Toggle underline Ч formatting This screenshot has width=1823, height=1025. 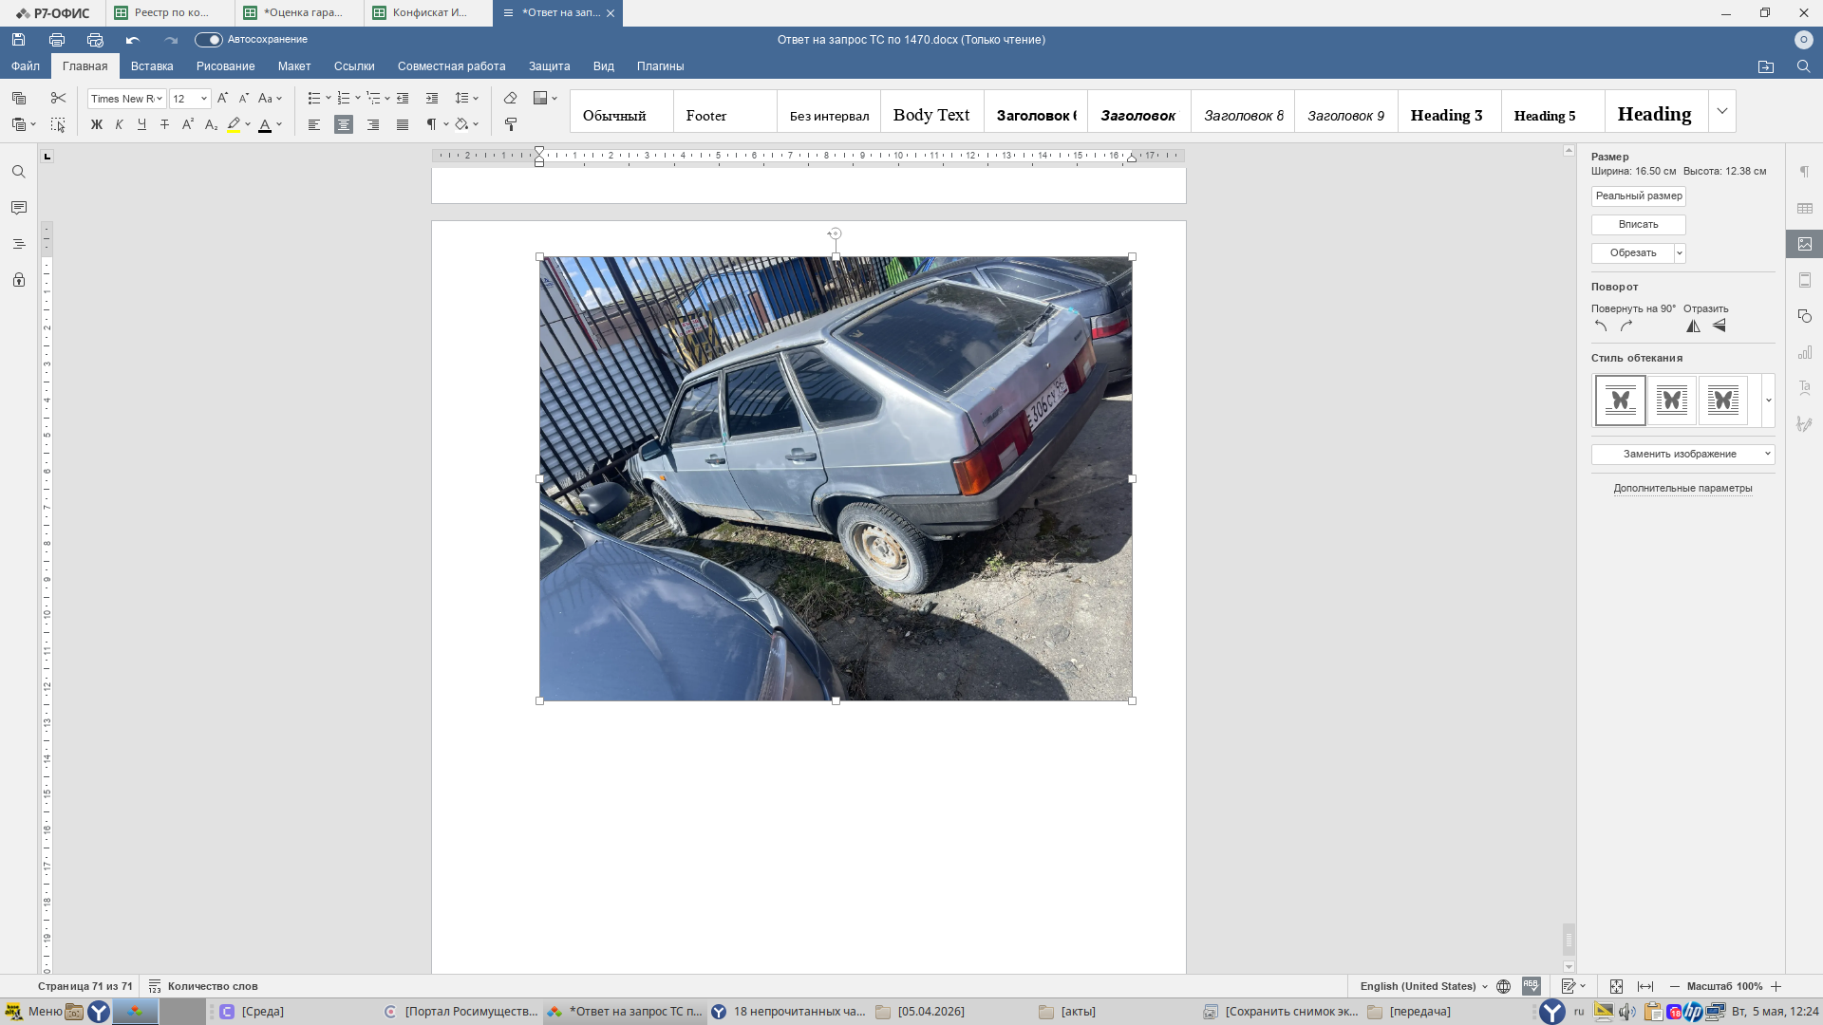tap(141, 124)
